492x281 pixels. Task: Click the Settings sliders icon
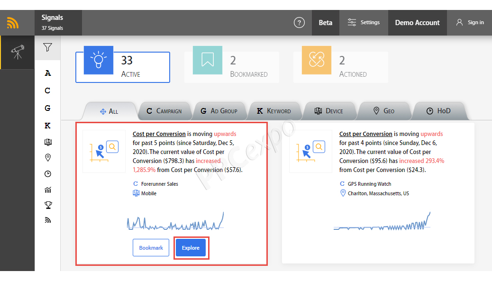tap(352, 23)
